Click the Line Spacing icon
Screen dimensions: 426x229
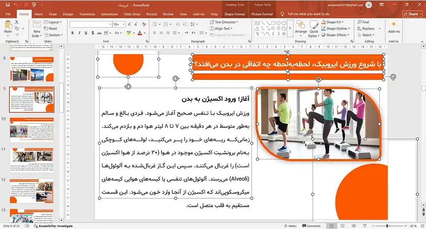coord(193,24)
